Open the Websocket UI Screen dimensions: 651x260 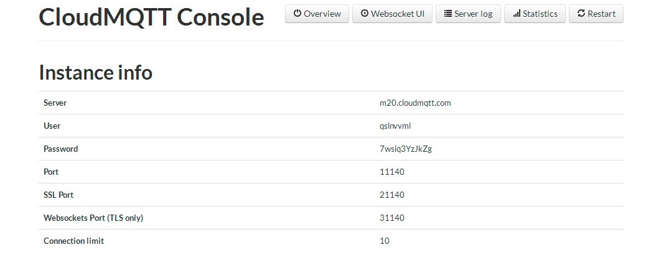[x=392, y=14]
